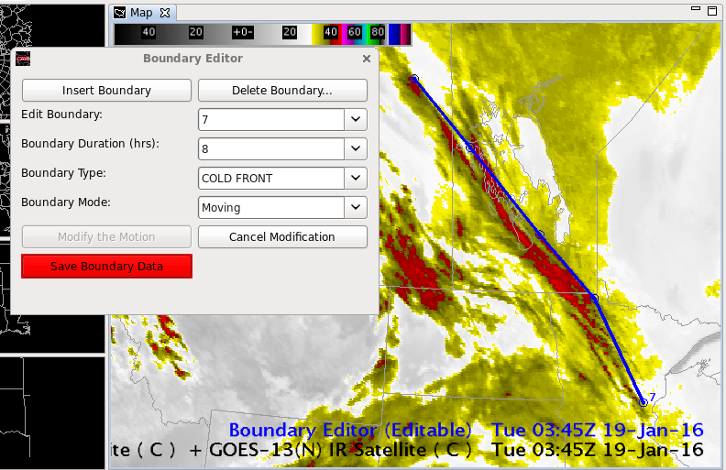This screenshot has height=470, width=726.
Task: Click Cancel Modification button
Action: [282, 237]
